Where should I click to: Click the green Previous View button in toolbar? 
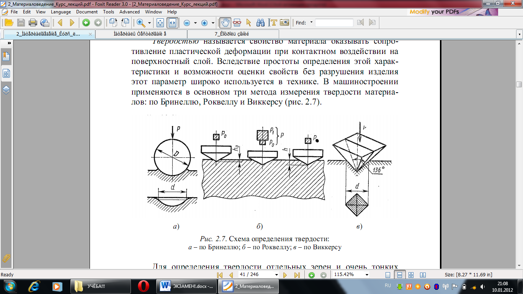click(86, 23)
